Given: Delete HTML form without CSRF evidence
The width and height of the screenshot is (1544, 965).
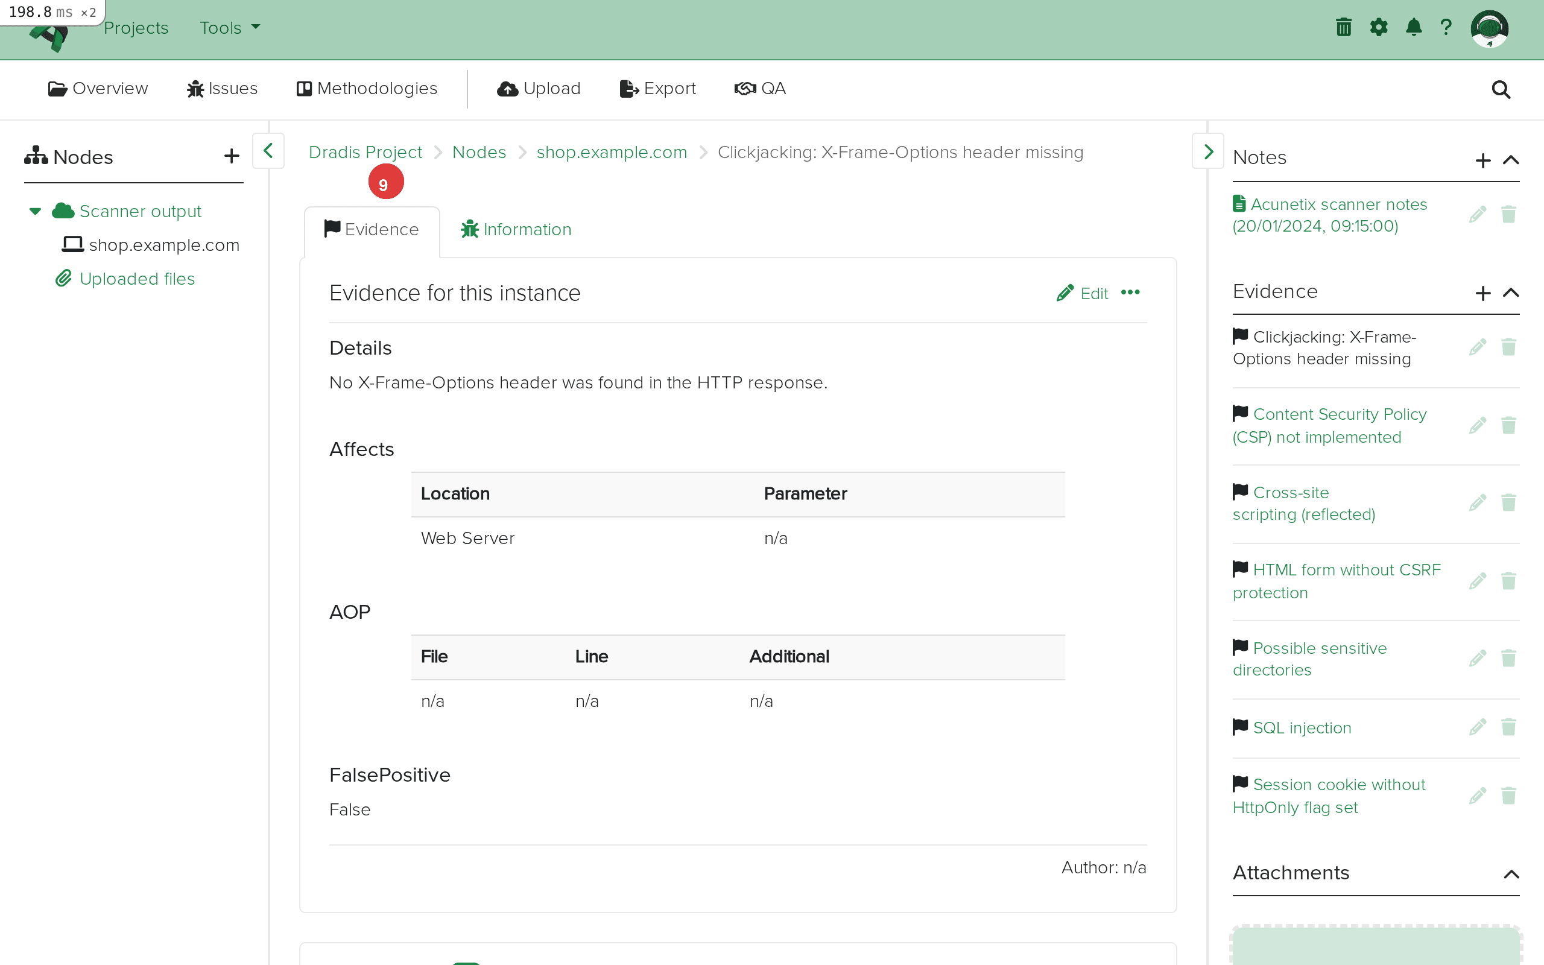Looking at the screenshot, I should (1508, 581).
